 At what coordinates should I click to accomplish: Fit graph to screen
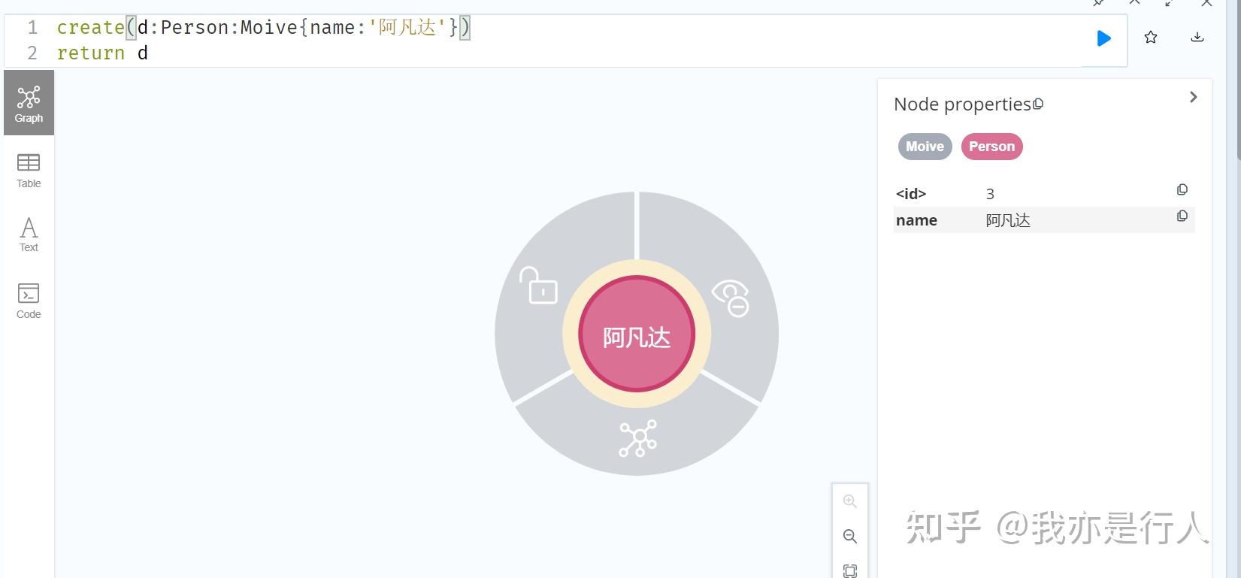point(850,570)
